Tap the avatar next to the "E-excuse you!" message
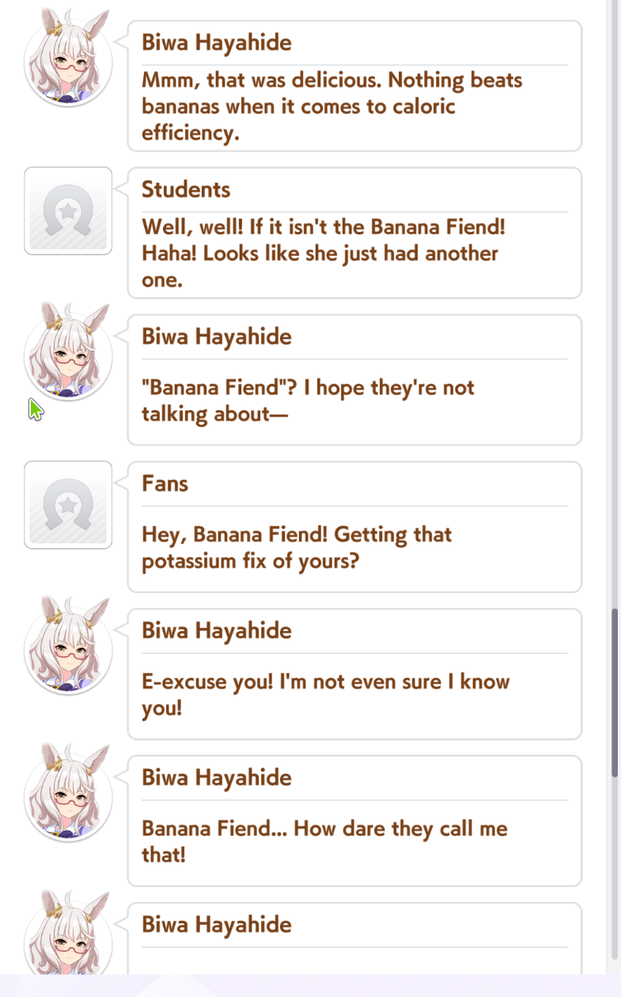This screenshot has height=997, width=621. point(68,651)
